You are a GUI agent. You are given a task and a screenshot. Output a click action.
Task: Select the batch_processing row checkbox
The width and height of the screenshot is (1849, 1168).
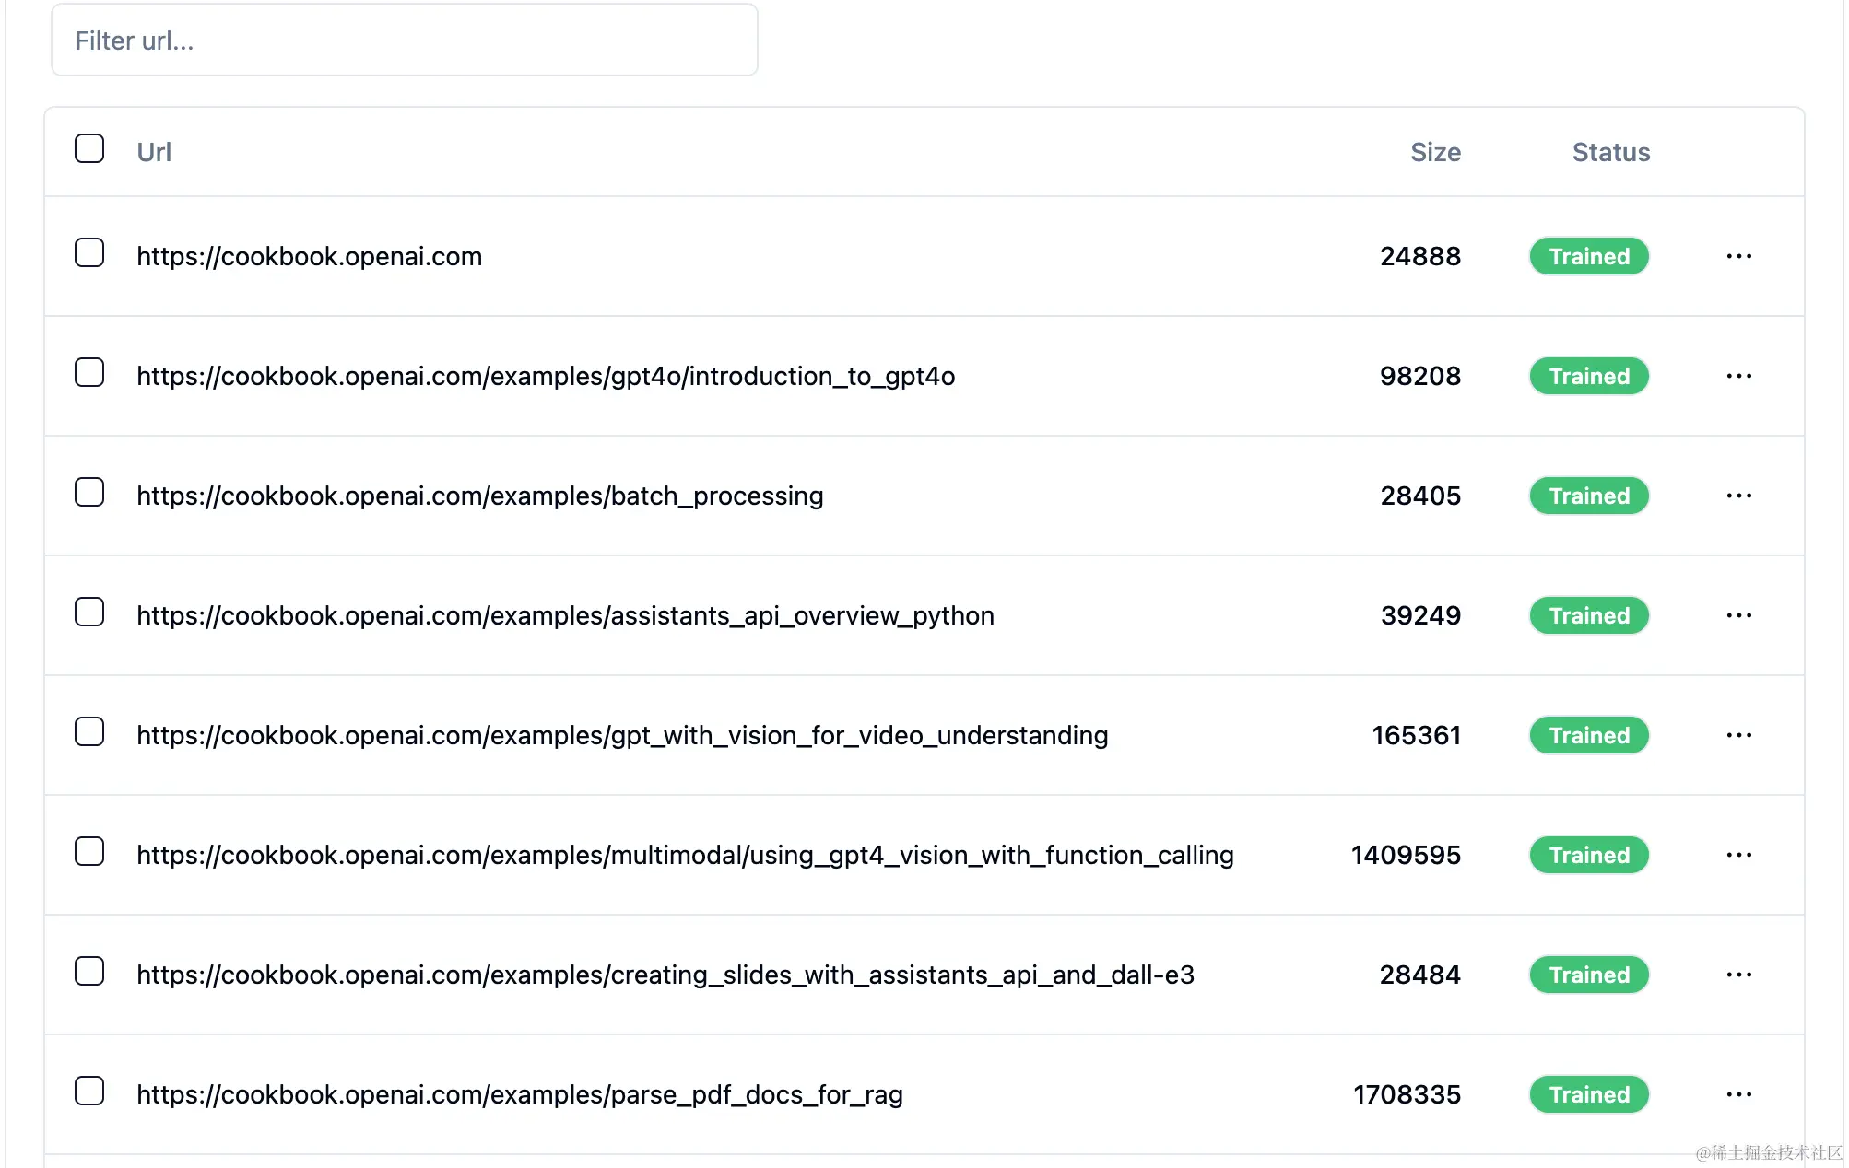coord(89,492)
